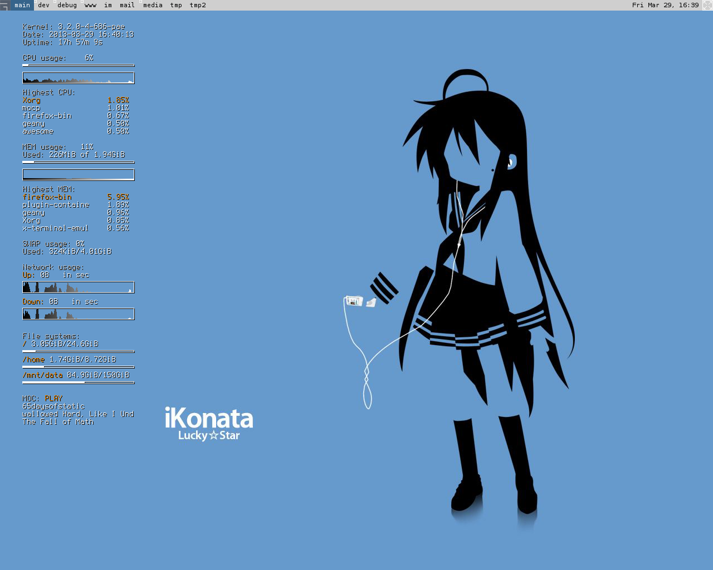
Task: Switch to the mail tag
Action: coord(127,5)
